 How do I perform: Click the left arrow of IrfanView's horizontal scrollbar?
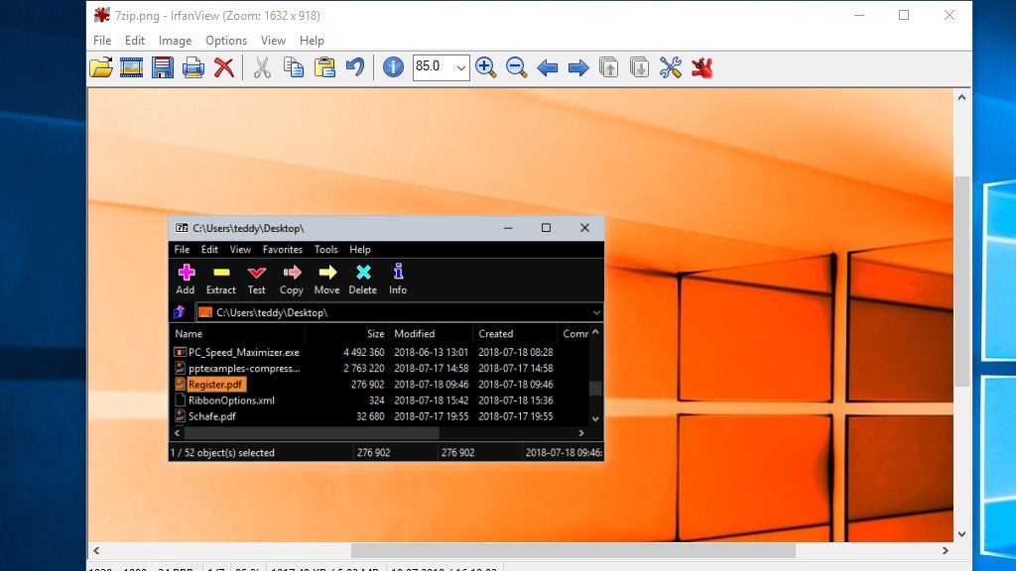coord(96,550)
